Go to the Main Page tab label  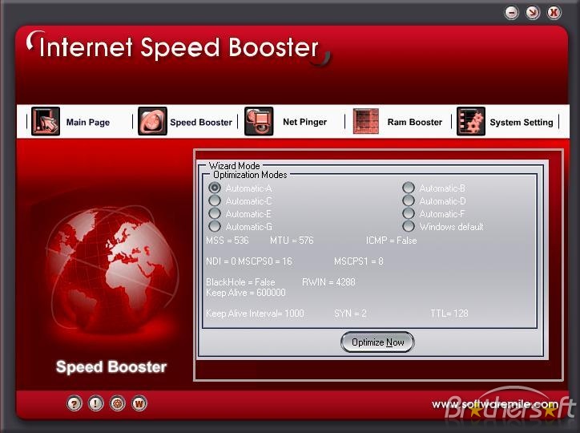point(88,122)
